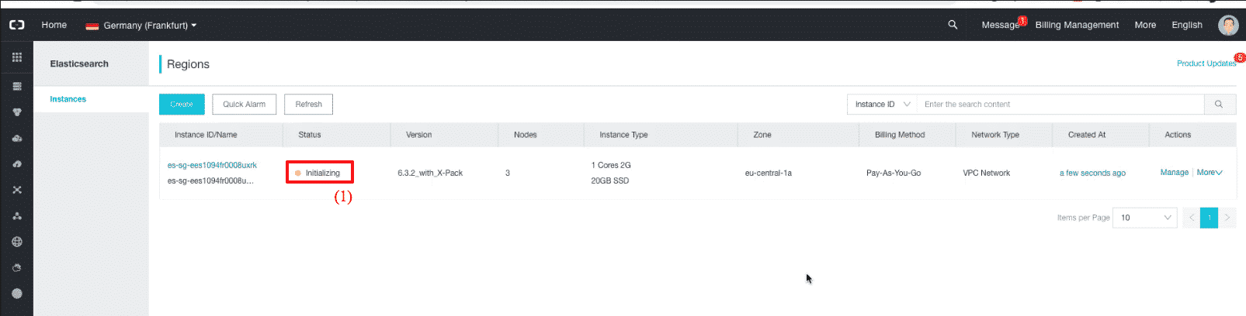
Task: Expand the More actions dropdown in instance row
Action: point(1210,173)
